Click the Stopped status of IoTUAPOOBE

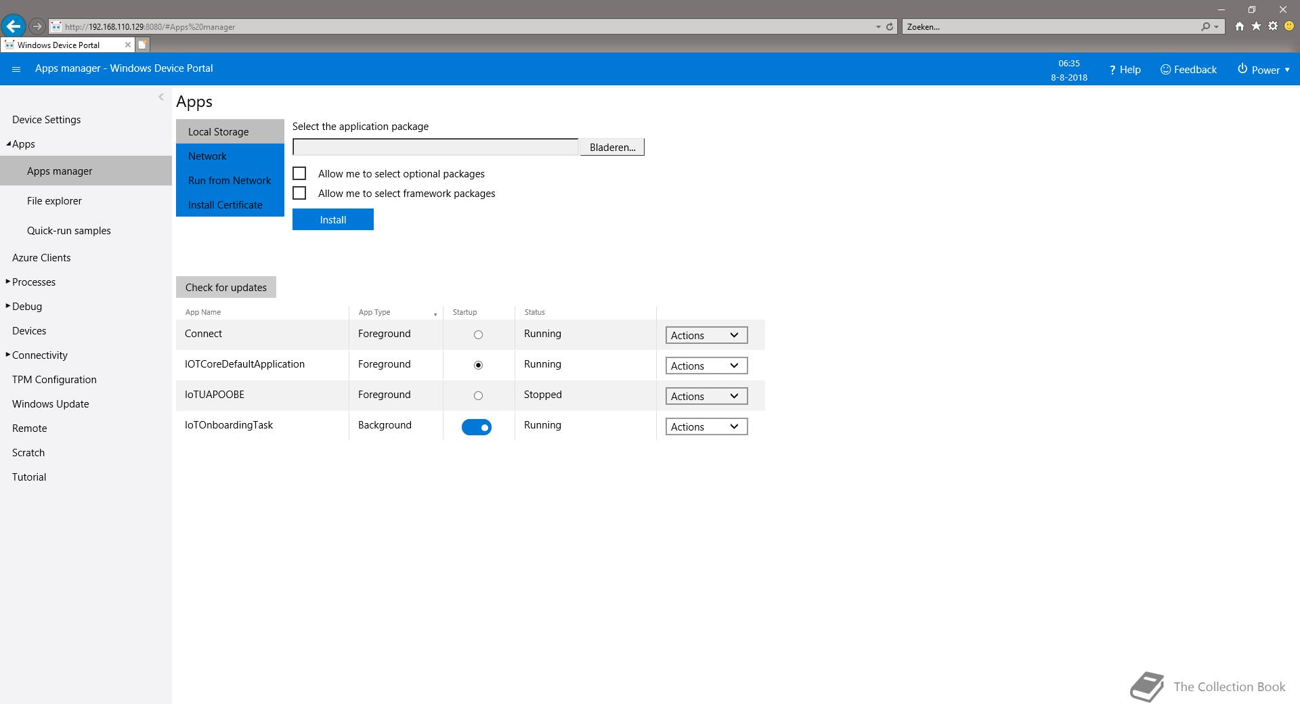click(543, 395)
